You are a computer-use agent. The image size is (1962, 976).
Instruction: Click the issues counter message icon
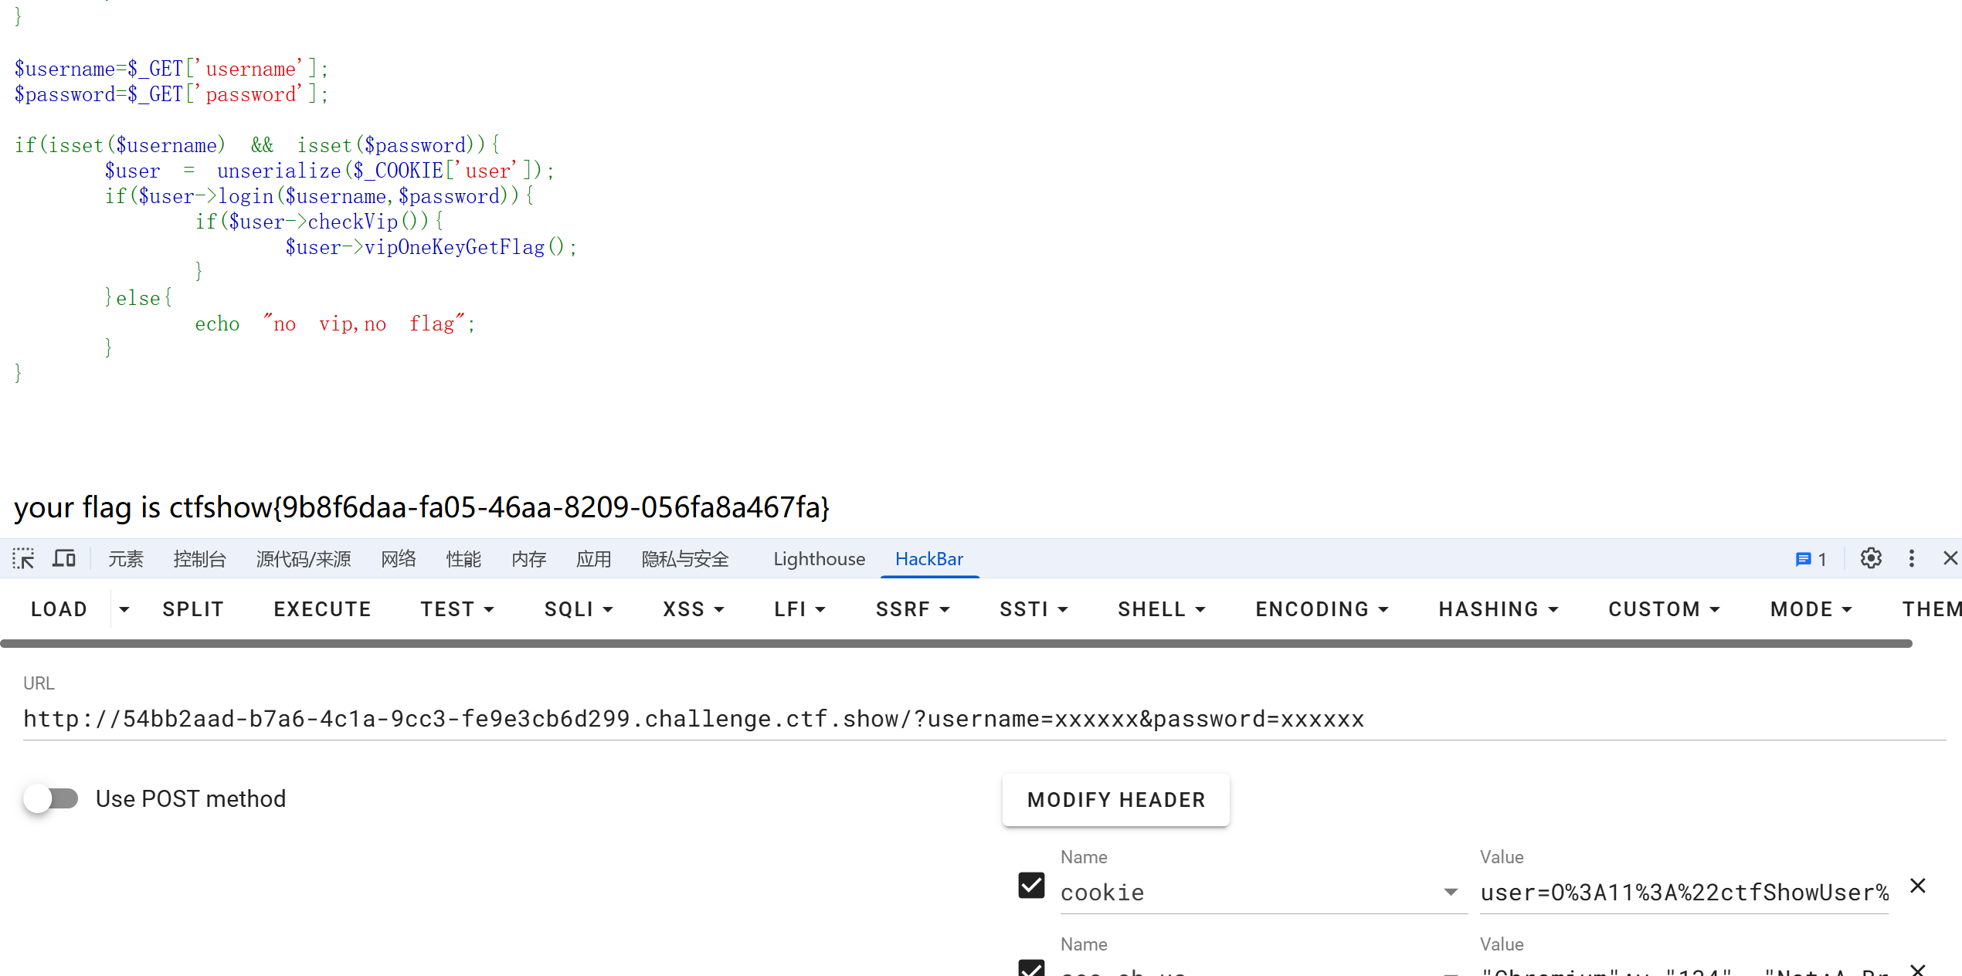(1810, 559)
